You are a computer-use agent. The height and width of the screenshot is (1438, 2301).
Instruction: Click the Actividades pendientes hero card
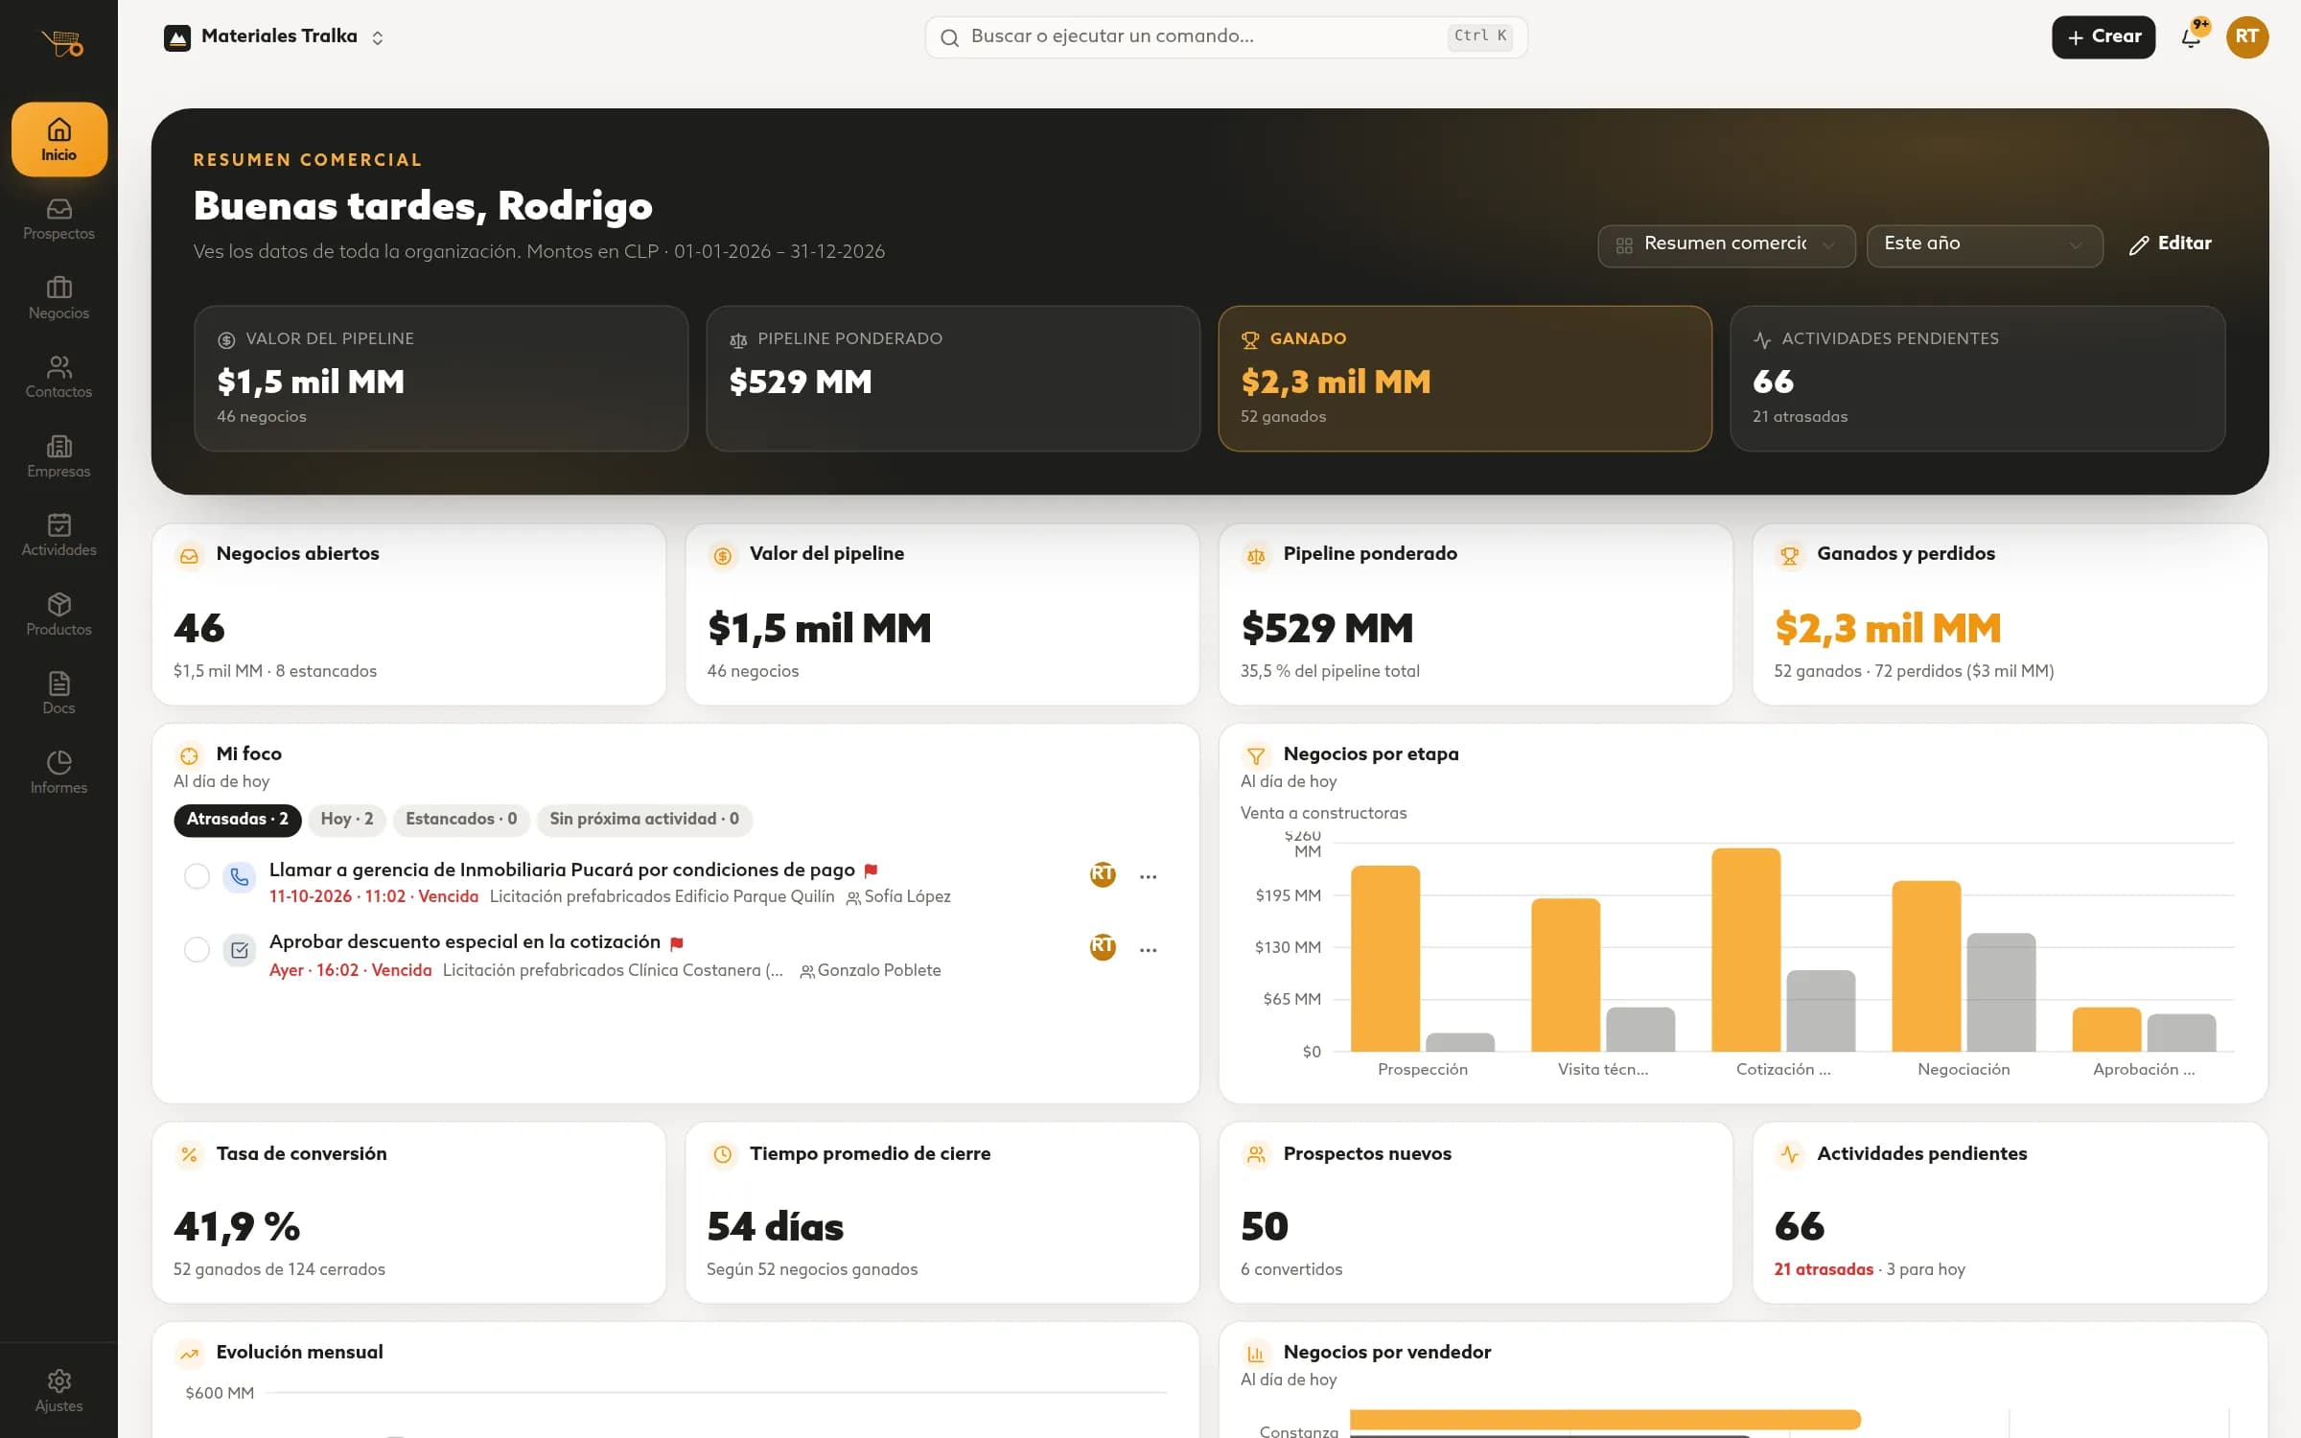pos(1977,379)
